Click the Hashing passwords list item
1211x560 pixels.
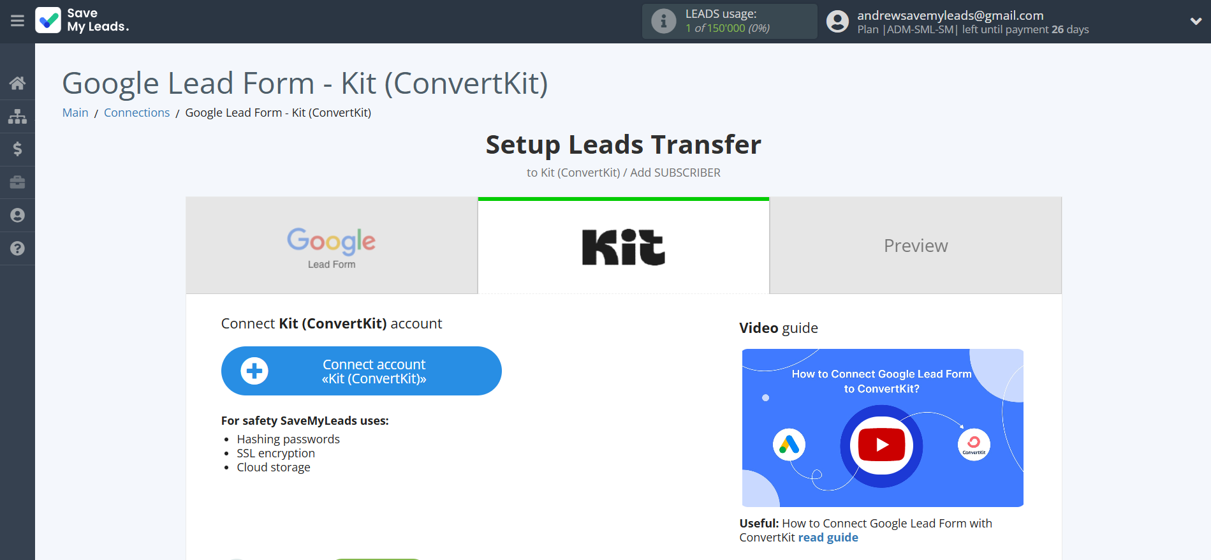[288, 439]
